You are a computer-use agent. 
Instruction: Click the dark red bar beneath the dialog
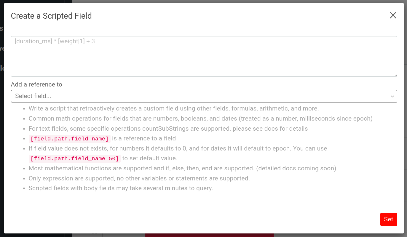[209, 235]
